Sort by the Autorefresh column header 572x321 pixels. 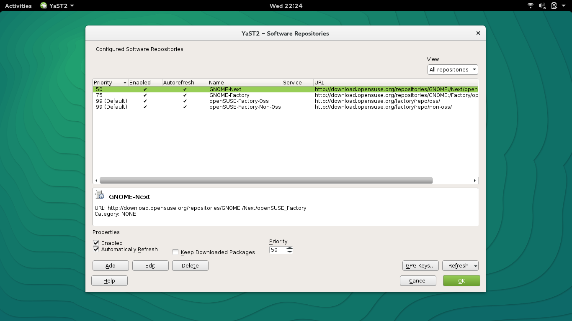pyautogui.click(x=185, y=83)
